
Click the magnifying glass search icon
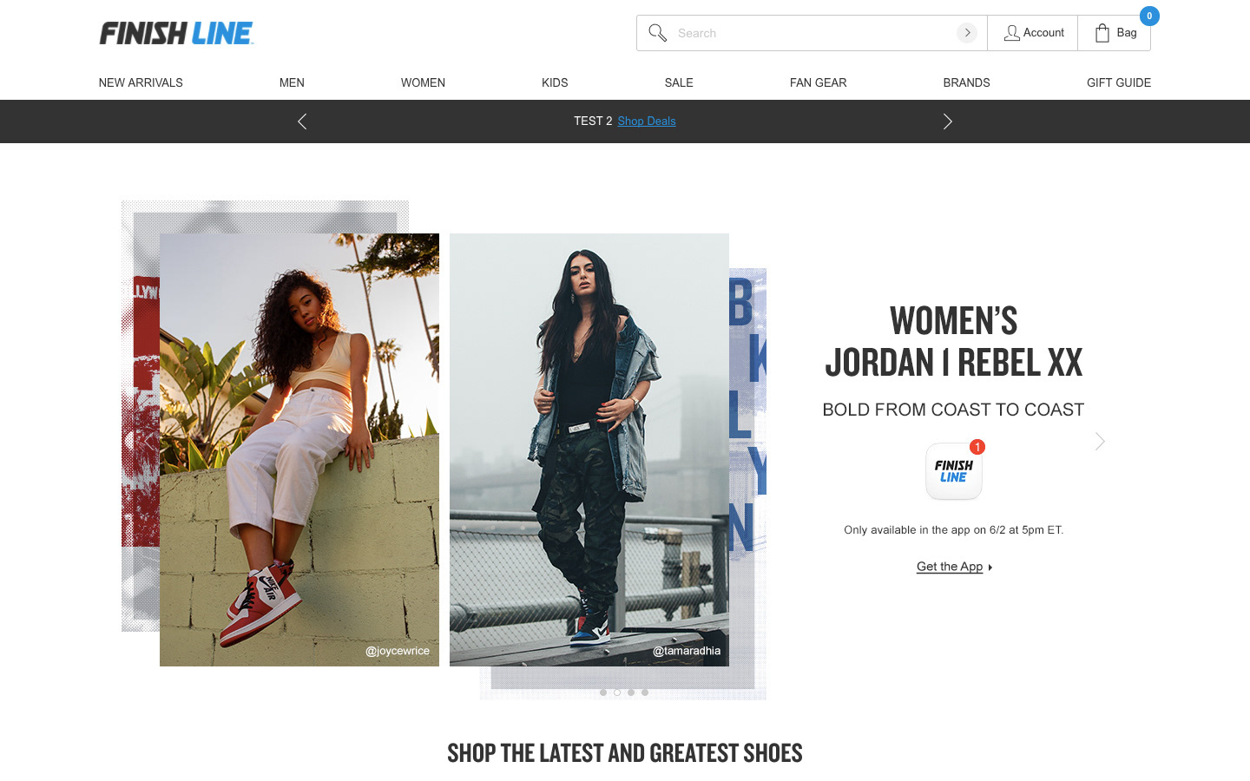click(658, 33)
